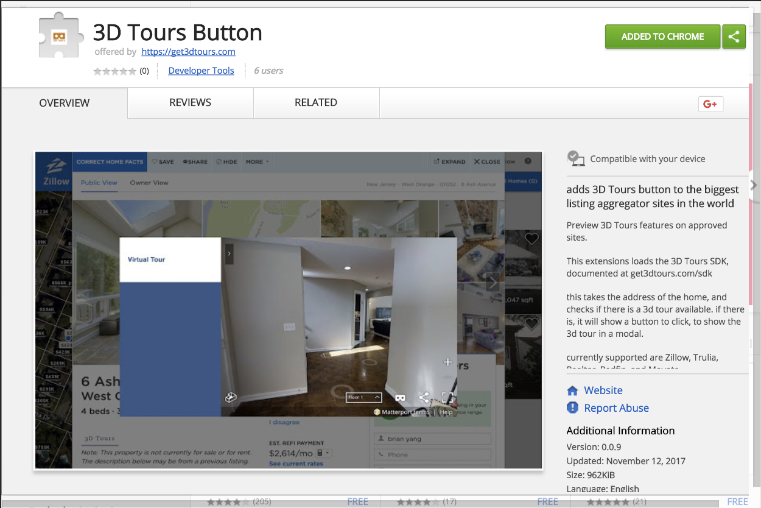Screen dimensions: 761x508
Task: Select the 3D Tours tab in the Zillow preview
Action: tap(99, 438)
